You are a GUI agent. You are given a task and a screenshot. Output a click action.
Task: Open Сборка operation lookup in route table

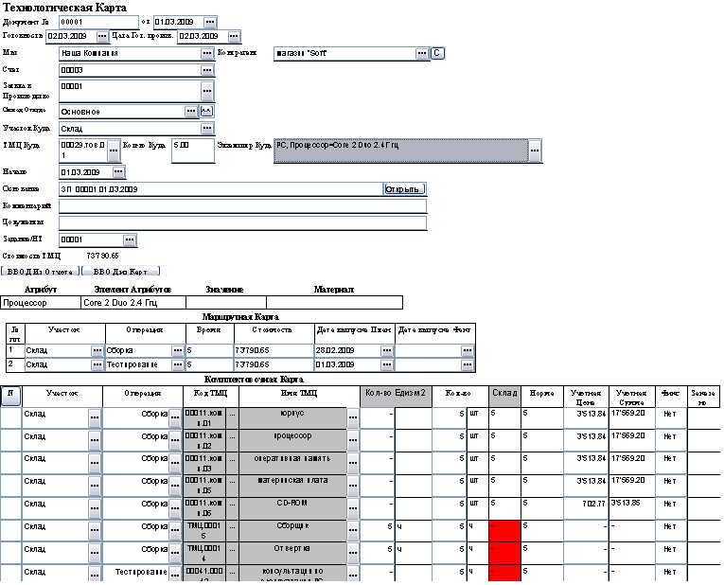pyautogui.click(x=177, y=351)
